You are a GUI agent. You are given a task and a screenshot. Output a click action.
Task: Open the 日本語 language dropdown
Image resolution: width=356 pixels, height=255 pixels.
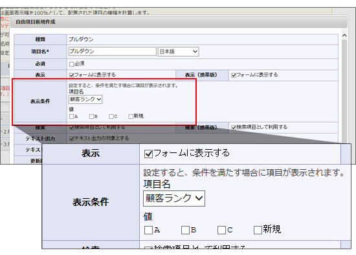(178, 52)
